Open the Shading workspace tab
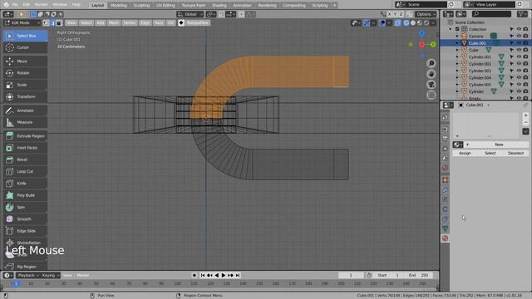 coord(219,5)
